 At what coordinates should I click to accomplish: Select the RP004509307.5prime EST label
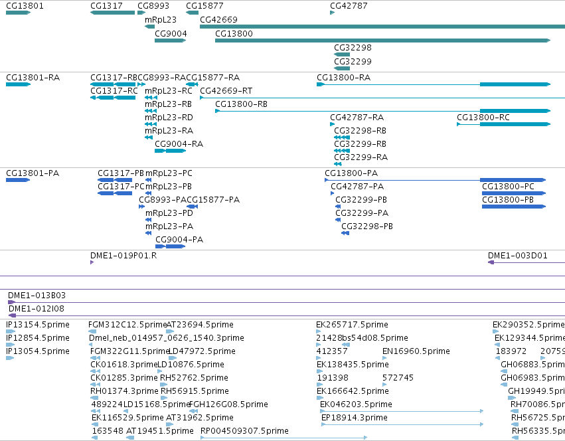pyautogui.click(x=245, y=431)
